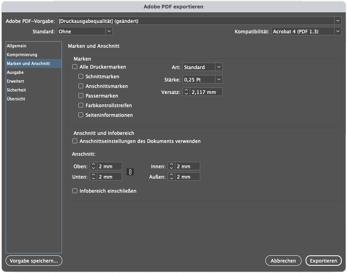Click the Unten bleed value field
This screenshot has width=347, height=273.
(x=109, y=177)
